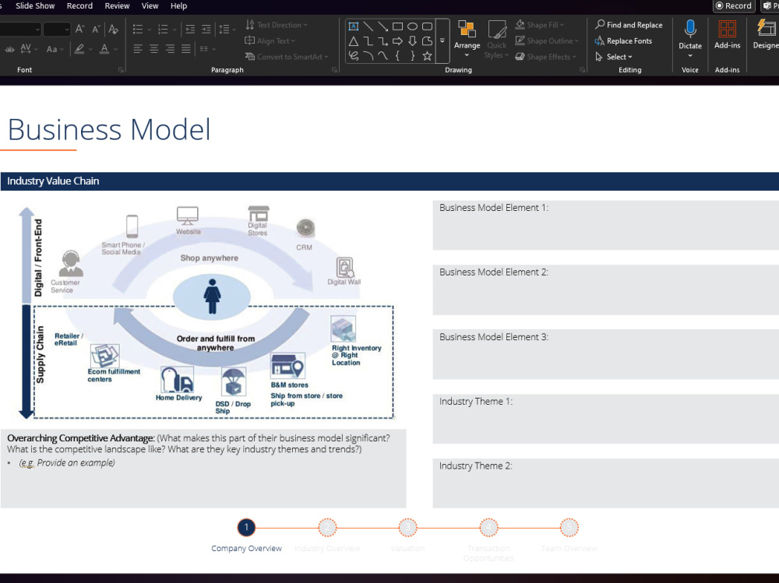Viewport: 779px width, 583px height.
Task: Click Replace Fonts
Action: pos(623,40)
